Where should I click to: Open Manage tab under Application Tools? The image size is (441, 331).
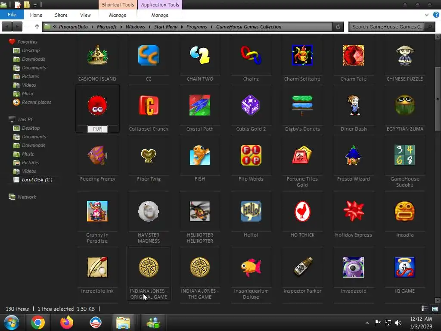point(160,15)
